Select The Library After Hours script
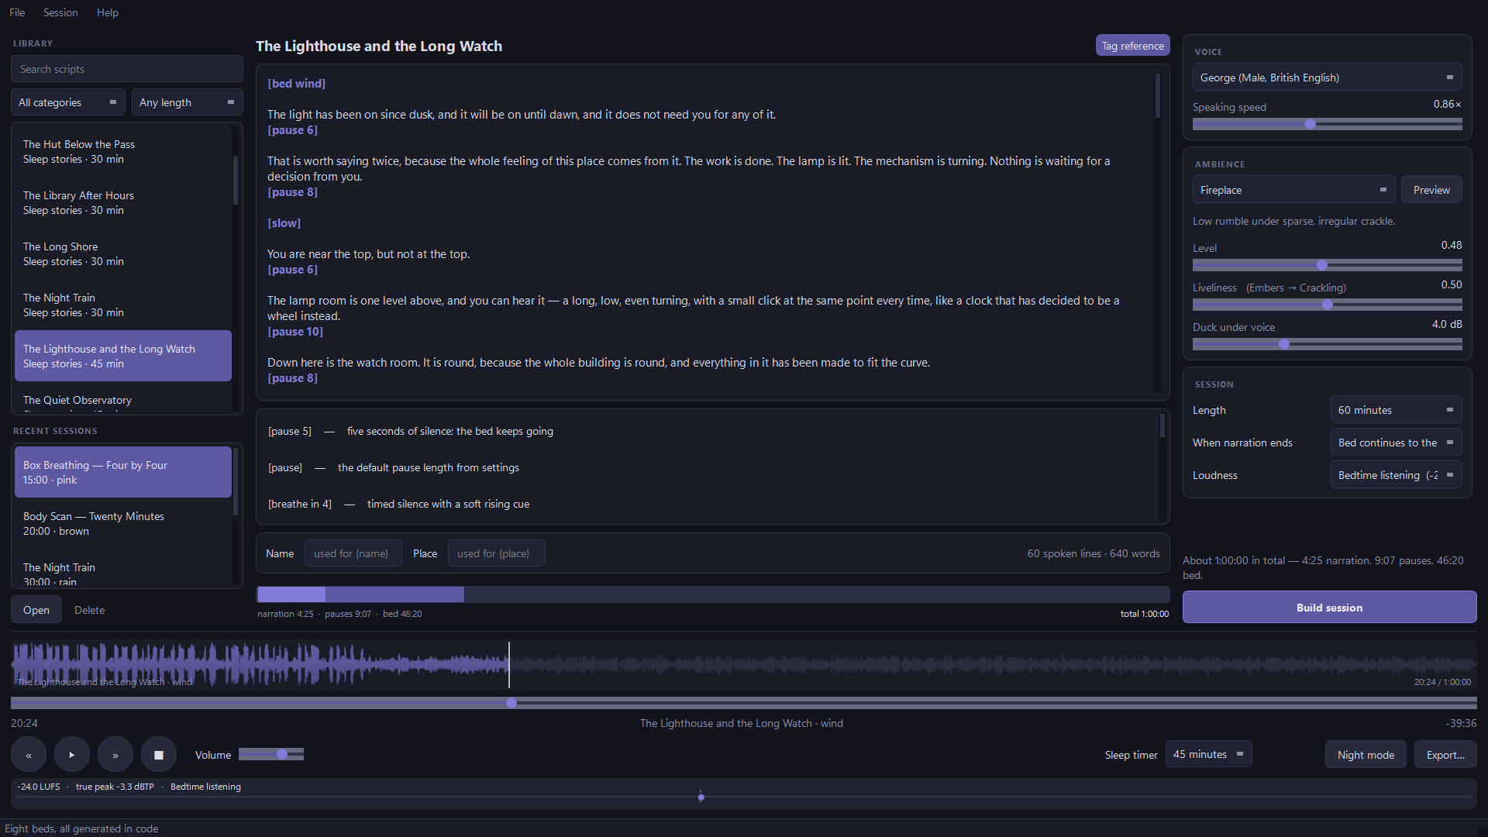The width and height of the screenshot is (1488, 837). [x=122, y=203]
